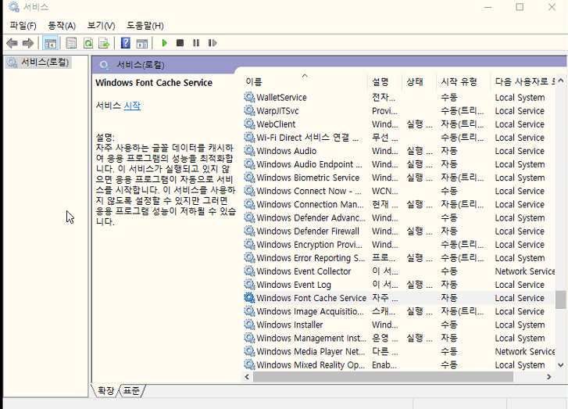Sort by the 이름 column header
The image size is (568, 409).
(305, 81)
